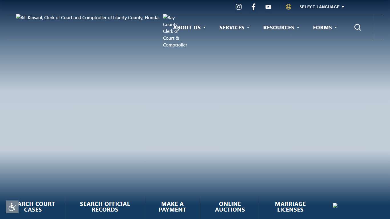Open the search magnifying glass icon
The image size is (390, 219).
click(357, 27)
